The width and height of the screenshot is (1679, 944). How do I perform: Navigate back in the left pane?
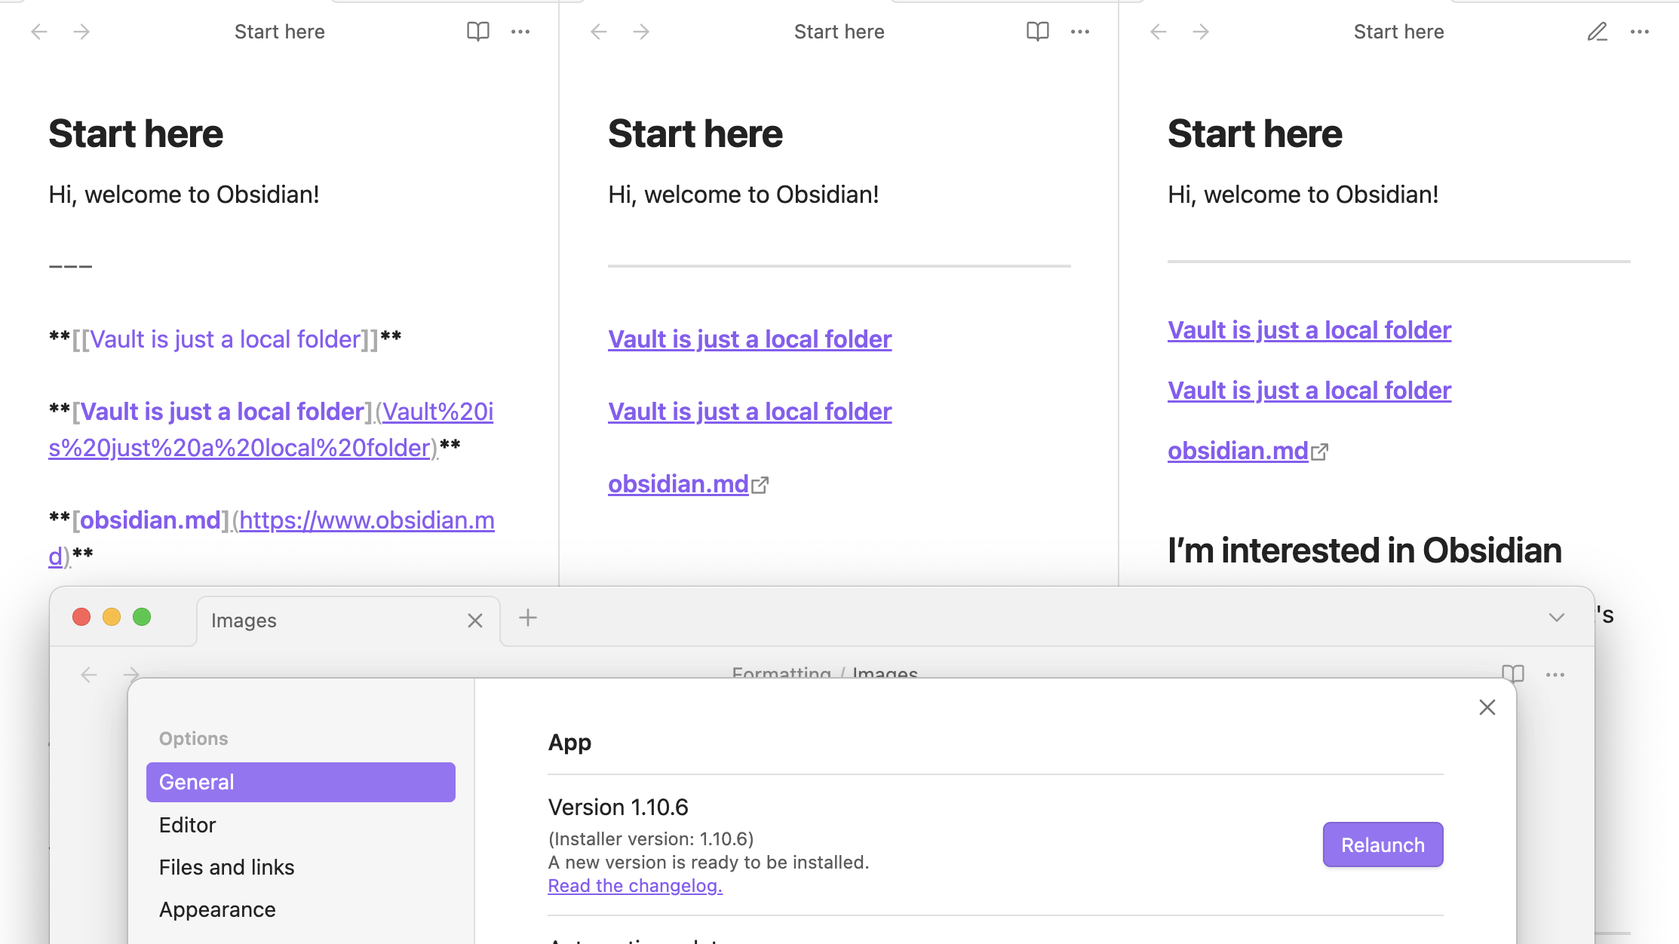click(x=39, y=32)
